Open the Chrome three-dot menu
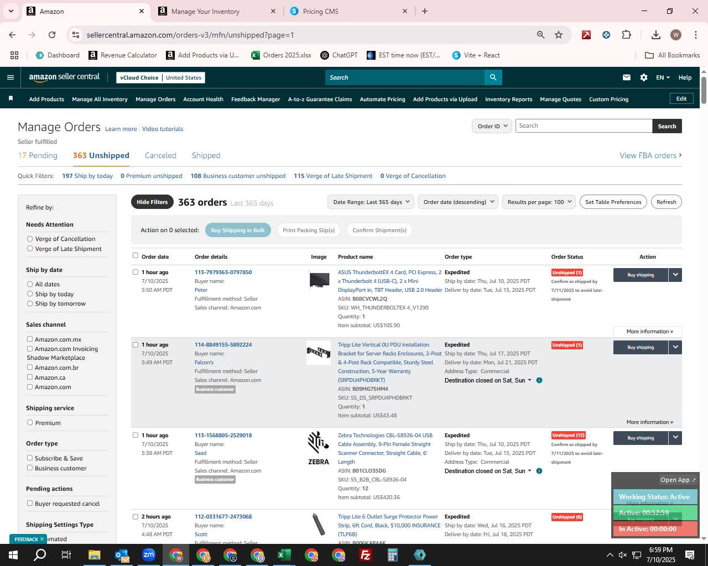Screen dimensions: 708x566 coord(695,35)
